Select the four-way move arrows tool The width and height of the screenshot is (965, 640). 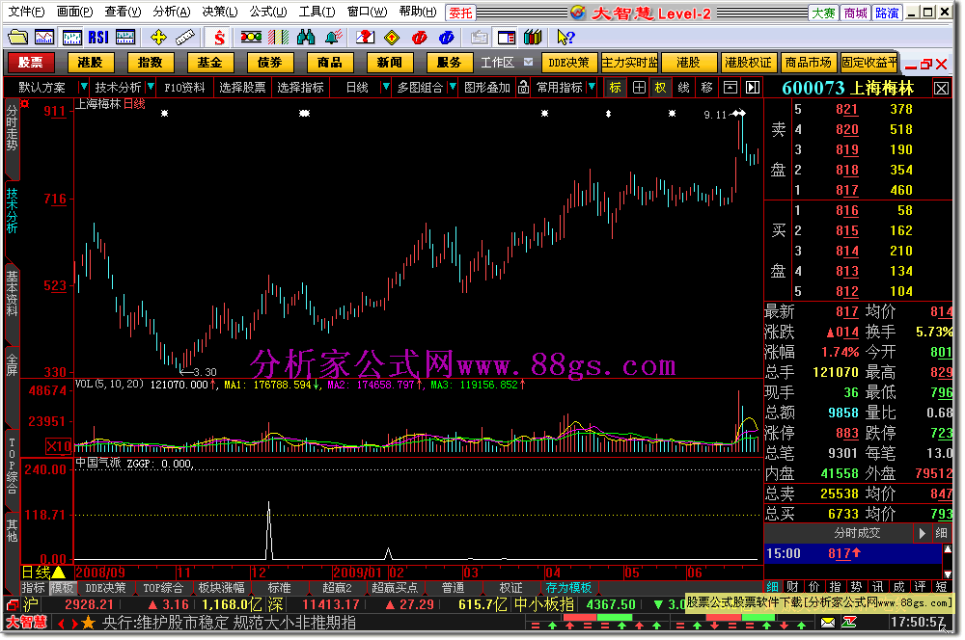[159, 38]
